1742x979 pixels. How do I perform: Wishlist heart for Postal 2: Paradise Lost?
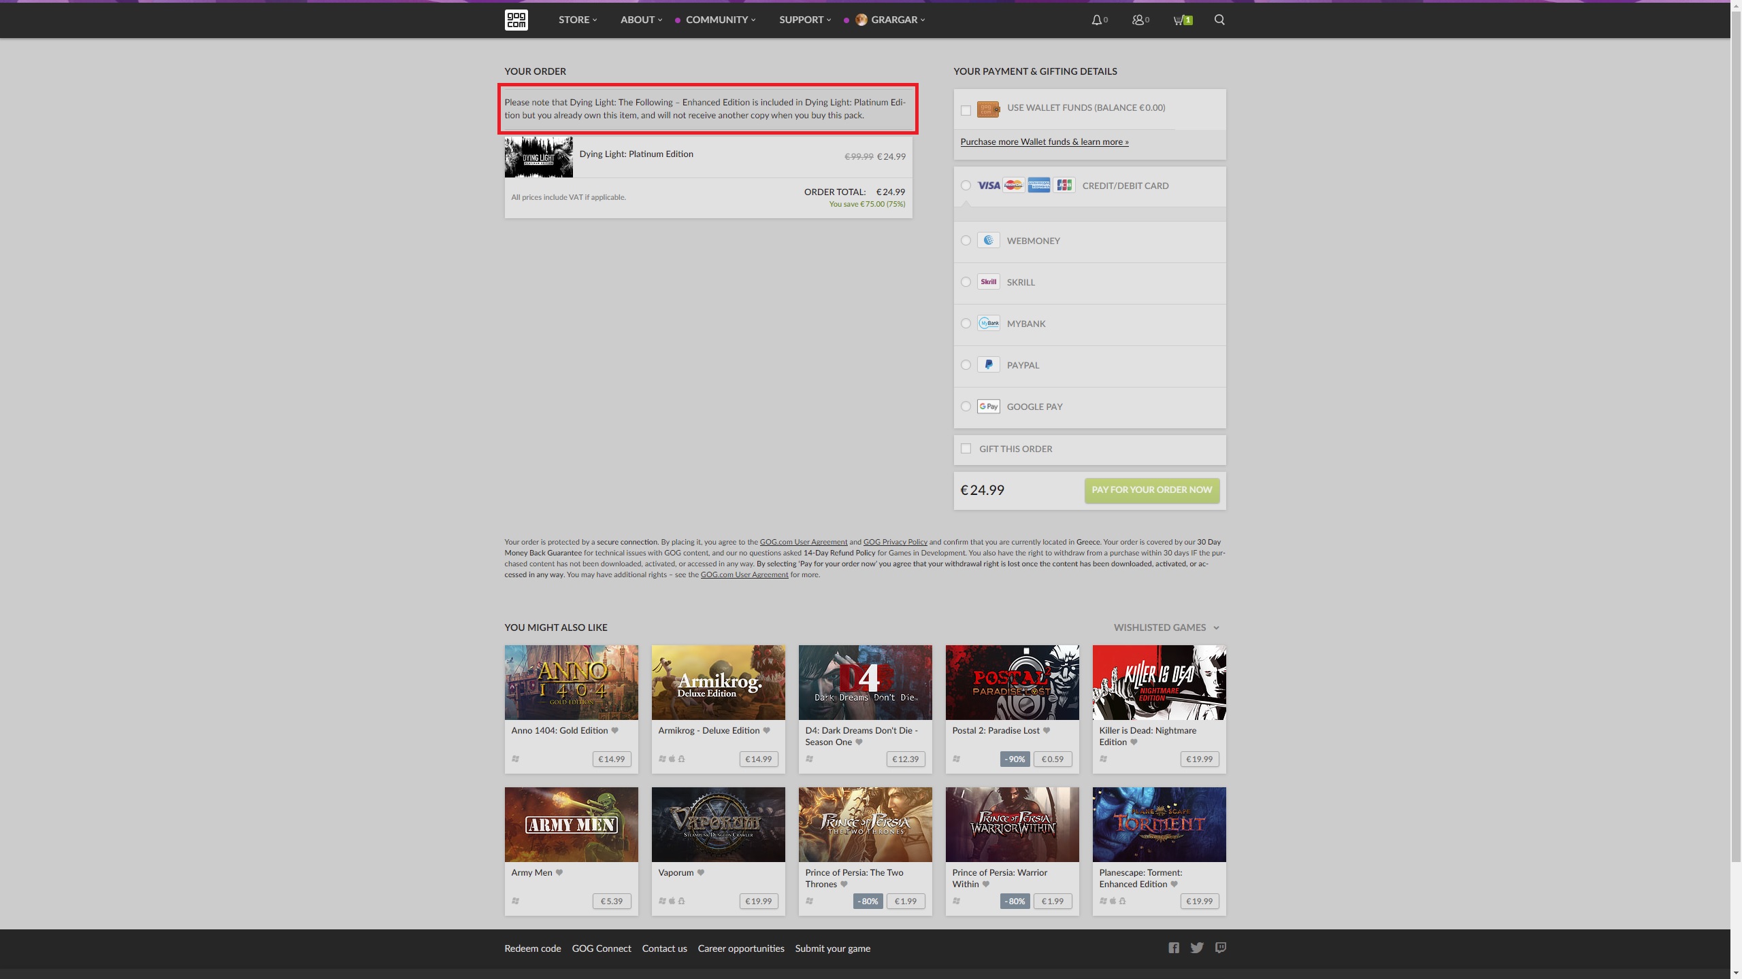pyautogui.click(x=1047, y=730)
